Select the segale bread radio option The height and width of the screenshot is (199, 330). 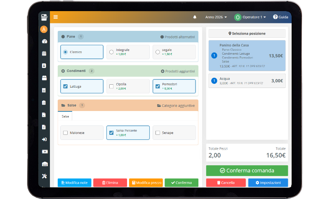coord(174,52)
